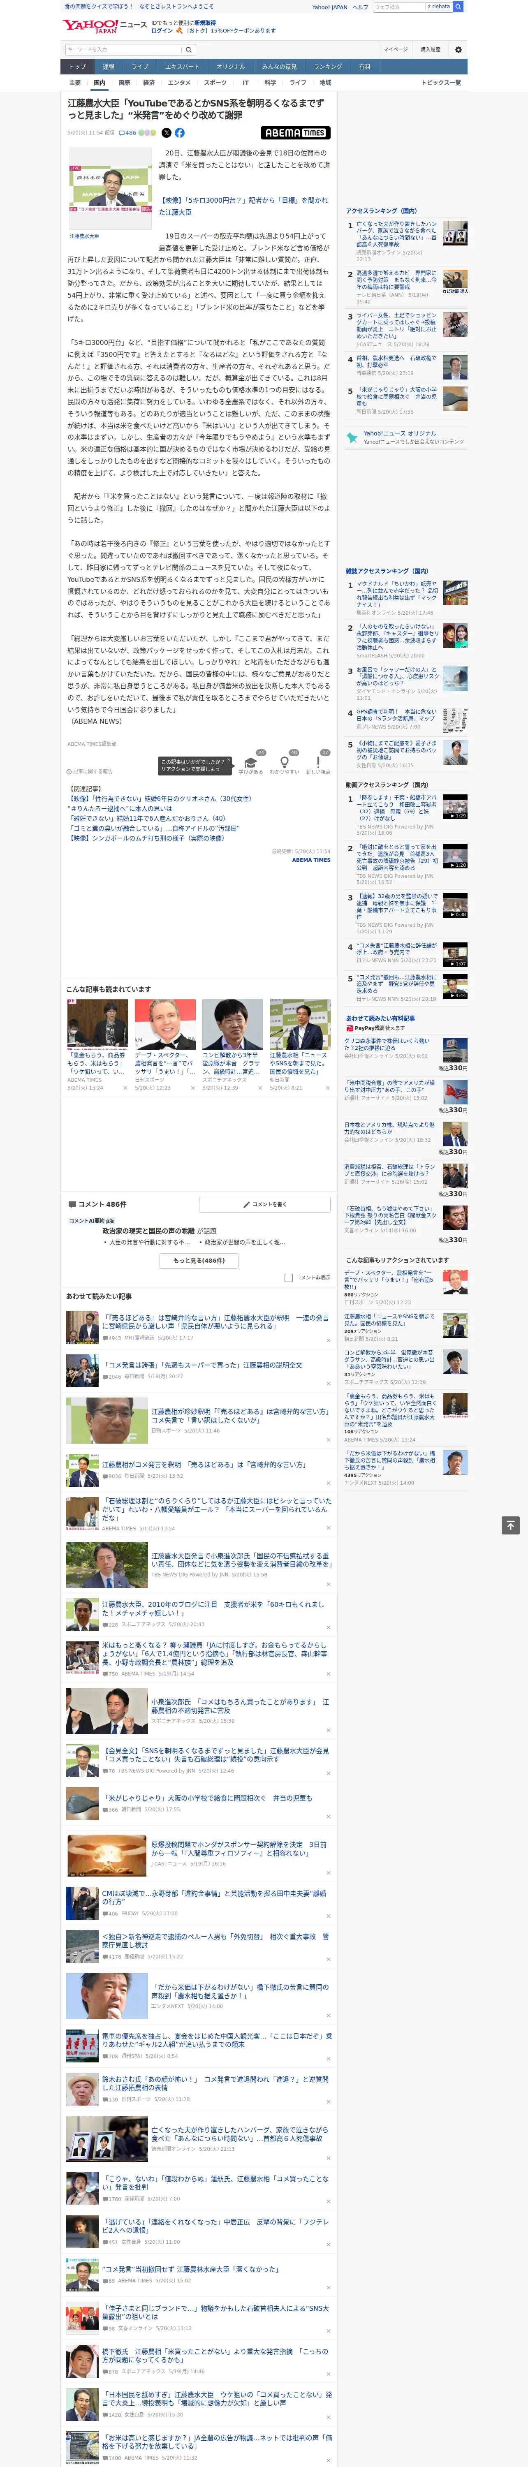The width and height of the screenshot is (528, 2467).
Task: Report the article via 記事に関する報告
Action: coord(89,771)
